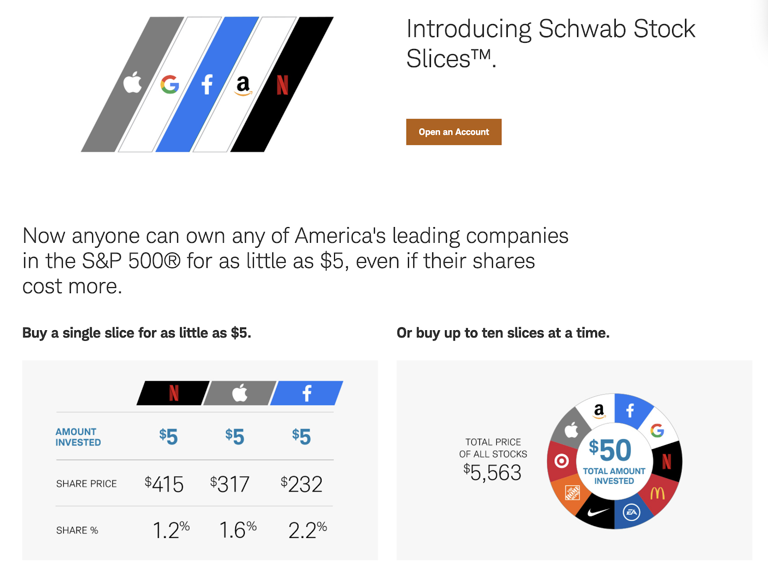The width and height of the screenshot is (768, 574).
Task: Click the Home Depot slice in wheel
Action: [572, 493]
